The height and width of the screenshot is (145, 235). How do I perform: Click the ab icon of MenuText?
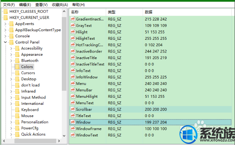(x=73, y=103)
